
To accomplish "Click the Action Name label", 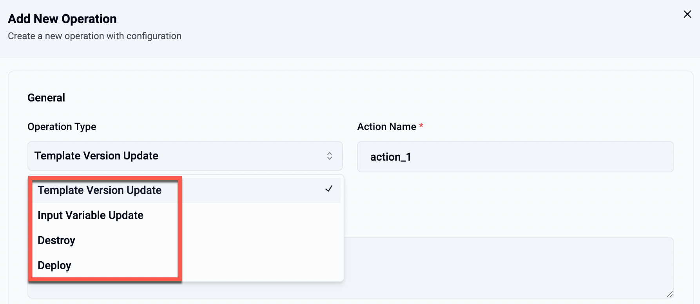I will (x=386, y=127).
